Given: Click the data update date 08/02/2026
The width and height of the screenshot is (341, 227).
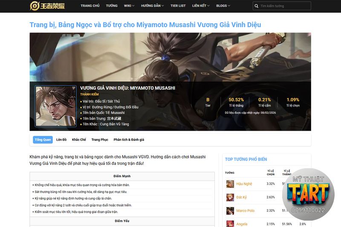Looking at the screenshot, I should pyautogui.click(x=250, y=113).
